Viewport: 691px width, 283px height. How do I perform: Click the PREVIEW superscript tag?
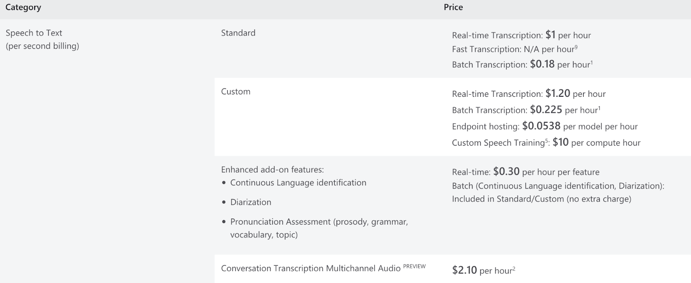point(414,266)
